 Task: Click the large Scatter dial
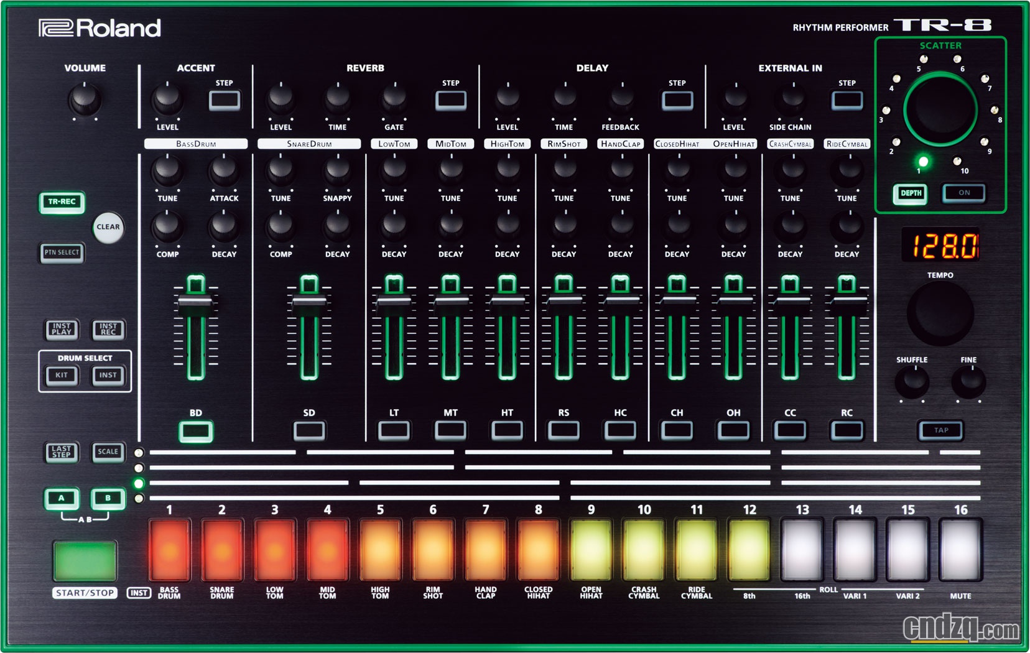click(940, 109)
